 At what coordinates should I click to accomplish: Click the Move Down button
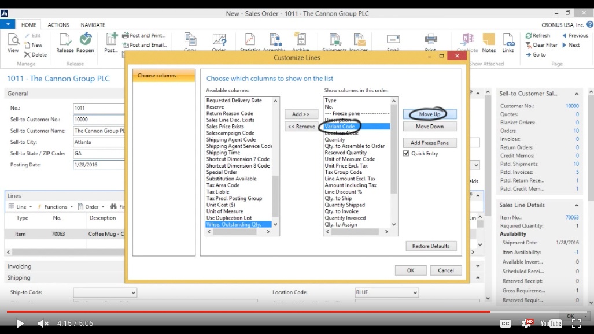pos(430,126)
